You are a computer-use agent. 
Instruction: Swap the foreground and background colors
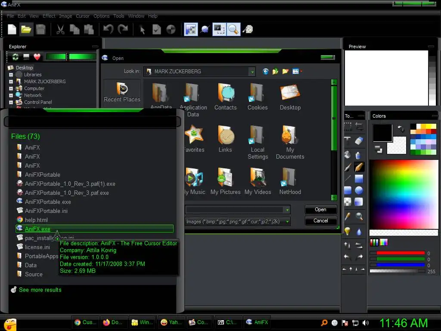point(401,129)
